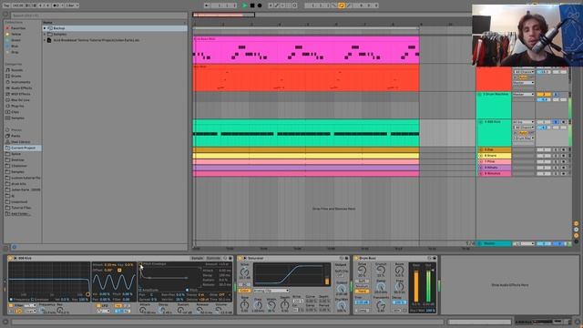The image size is (583, 328).
Task: Arm the 5 Hat track
Action: (x=563, y=149)
